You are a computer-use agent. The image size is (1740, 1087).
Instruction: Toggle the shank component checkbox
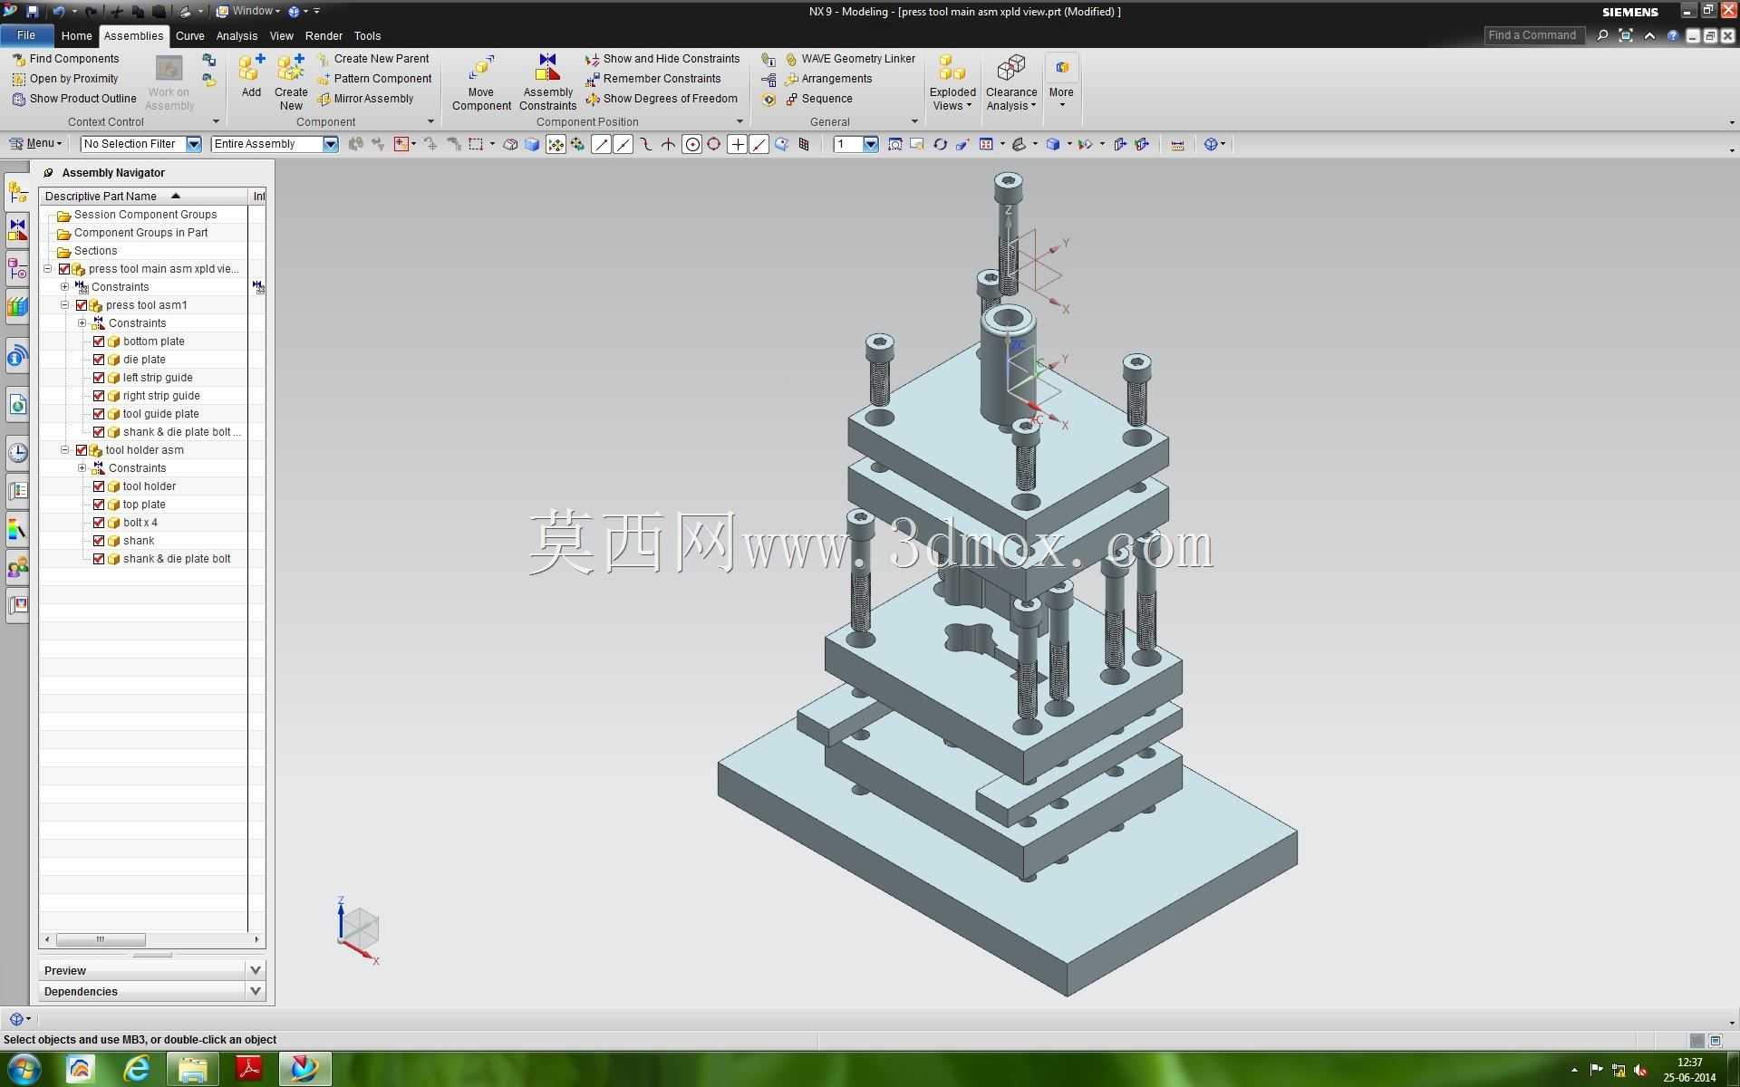click(99, 541)
